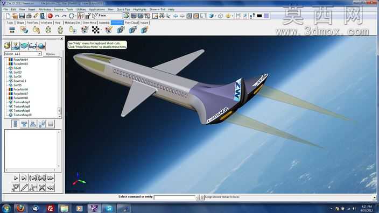Open the File menu
The width and height of the screenshot is (379, 213).
[5, 10]
